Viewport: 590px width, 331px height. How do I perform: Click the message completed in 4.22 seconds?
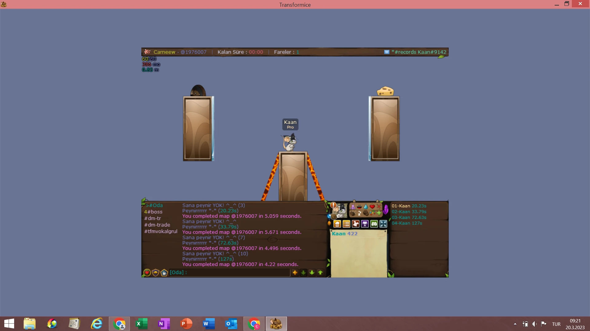pos(240,264)
